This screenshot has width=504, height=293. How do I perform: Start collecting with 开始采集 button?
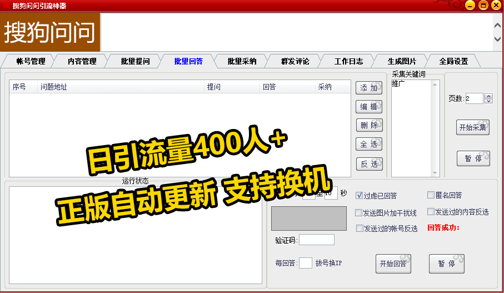(x=473, y=127)
